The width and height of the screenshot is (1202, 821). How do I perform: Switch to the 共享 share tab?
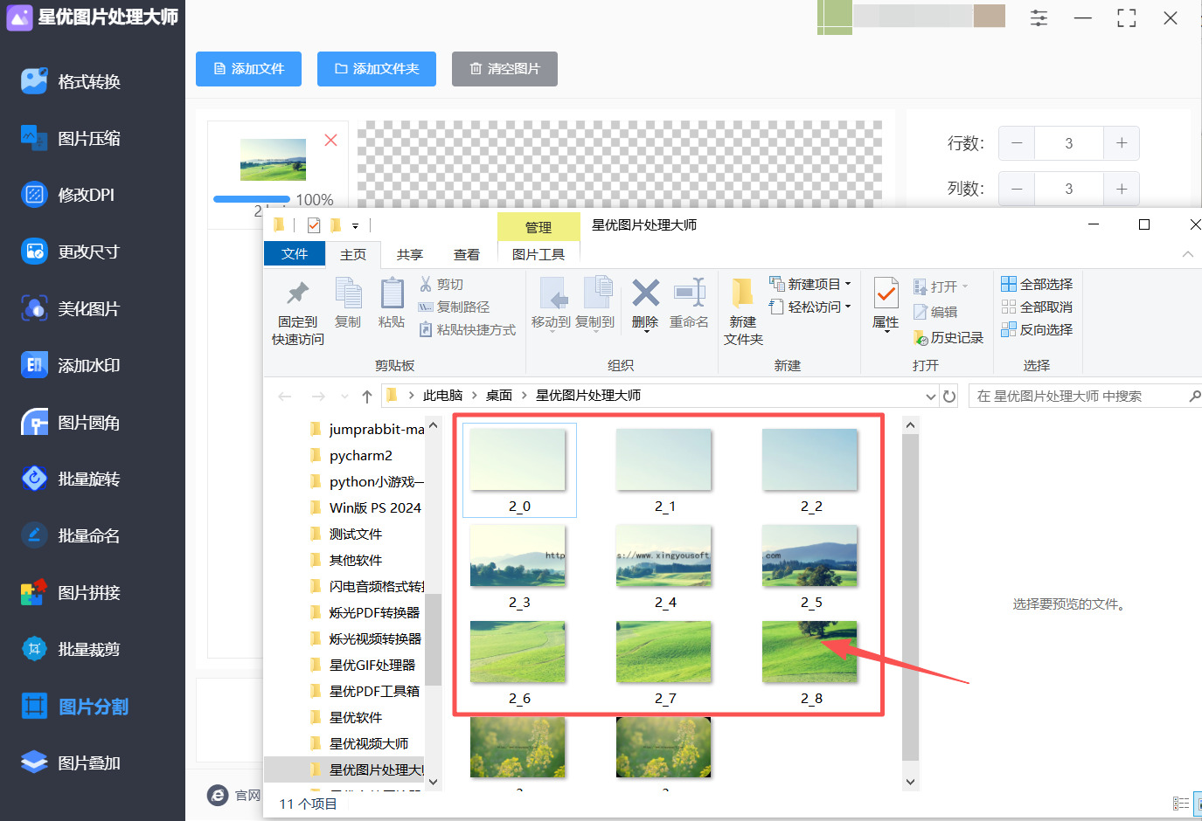(x=409, y=254)
